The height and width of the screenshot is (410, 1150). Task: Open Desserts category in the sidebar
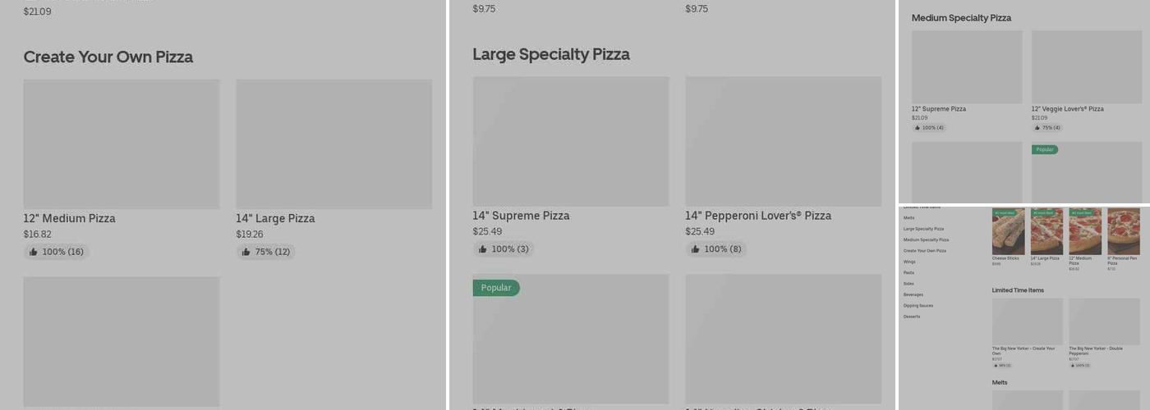coord(912,317)
